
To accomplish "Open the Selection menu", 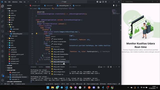I will (15, 2).
